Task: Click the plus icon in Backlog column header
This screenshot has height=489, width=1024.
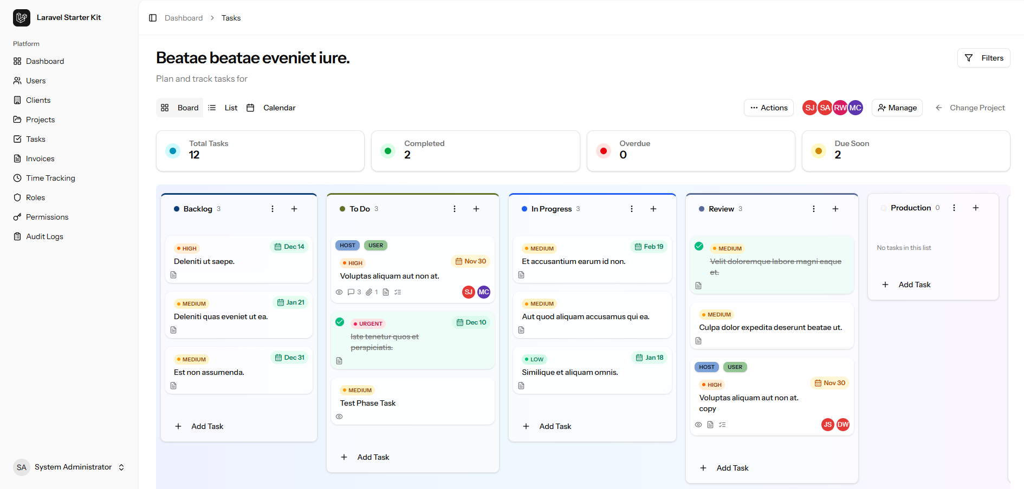Action: pyautogui.click(x=294, y=209)
